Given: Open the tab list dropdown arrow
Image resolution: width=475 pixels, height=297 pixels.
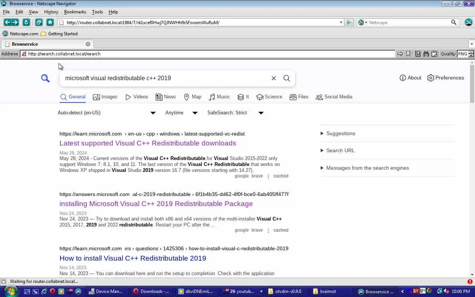Looking at the screenshot, I should coord(472,44).
